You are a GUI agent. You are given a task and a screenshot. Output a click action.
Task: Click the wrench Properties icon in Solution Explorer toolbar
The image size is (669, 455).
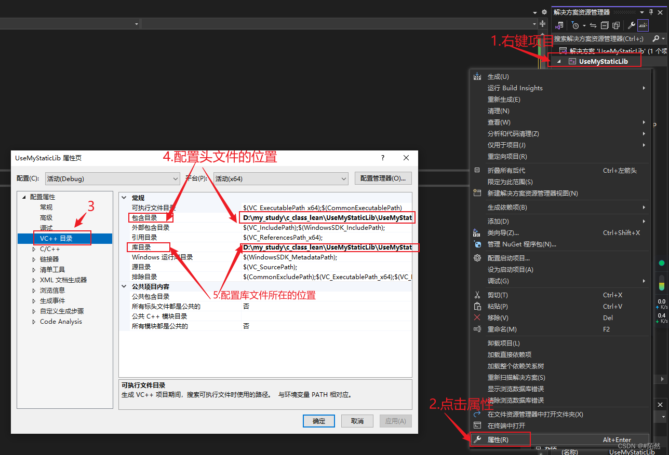(632, 25)
